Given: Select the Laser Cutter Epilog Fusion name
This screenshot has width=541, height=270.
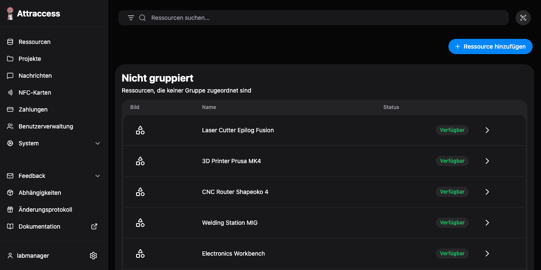Looking at the screenshot, I should [238, 130].
